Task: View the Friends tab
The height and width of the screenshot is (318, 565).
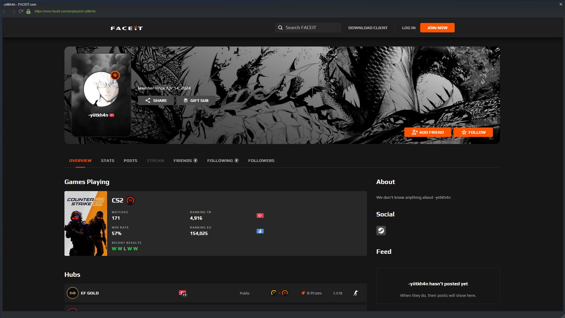Action: (x=185, y=160)
